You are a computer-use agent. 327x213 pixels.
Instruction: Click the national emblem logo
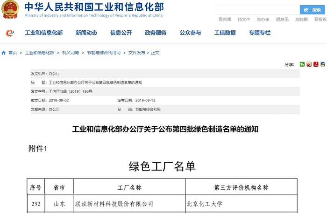(10, 9)
